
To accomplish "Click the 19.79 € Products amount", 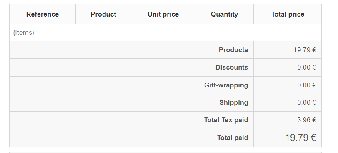I will click(305, 50).
